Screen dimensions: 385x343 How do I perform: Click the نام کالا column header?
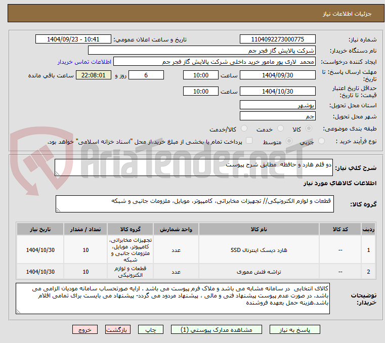point(259,229)
